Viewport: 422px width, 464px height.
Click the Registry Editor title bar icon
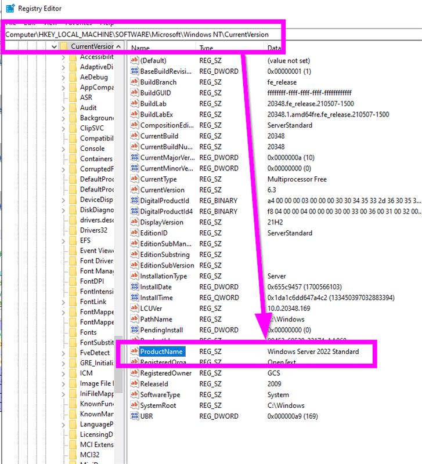click(x=10, y=9)
